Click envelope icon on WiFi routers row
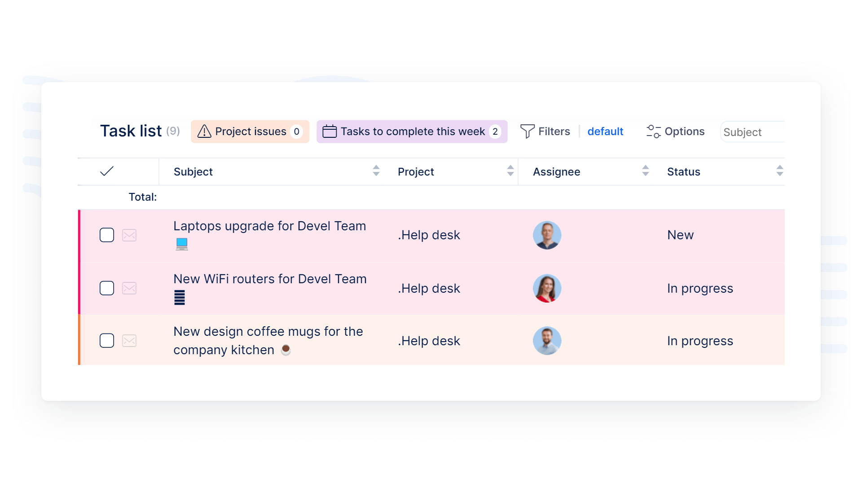Image resolution: width=862 pixels, height=483 pixels. pyautogui.click(x=129, y=288)
